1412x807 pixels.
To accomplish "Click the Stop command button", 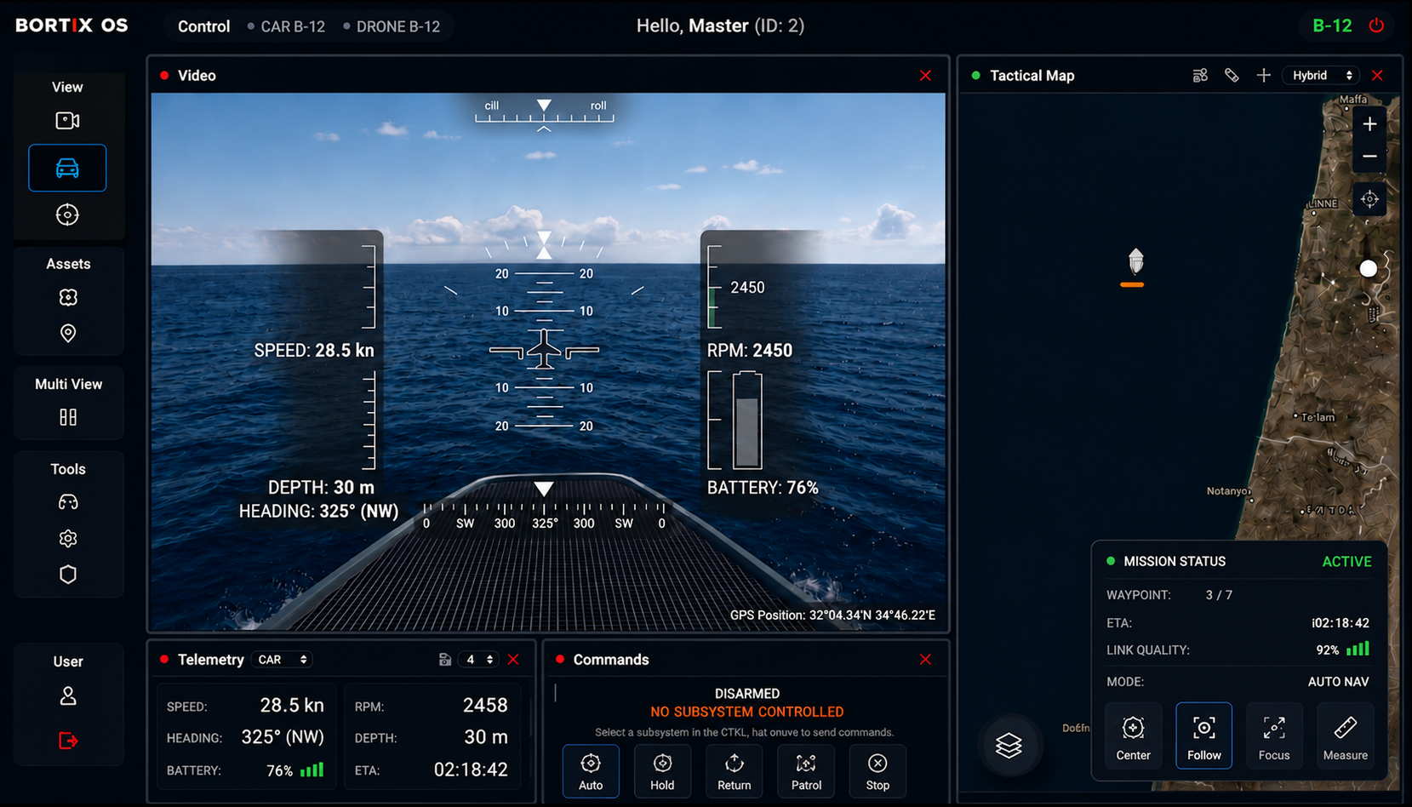I will pyautogui.click(x=877, y=771).
